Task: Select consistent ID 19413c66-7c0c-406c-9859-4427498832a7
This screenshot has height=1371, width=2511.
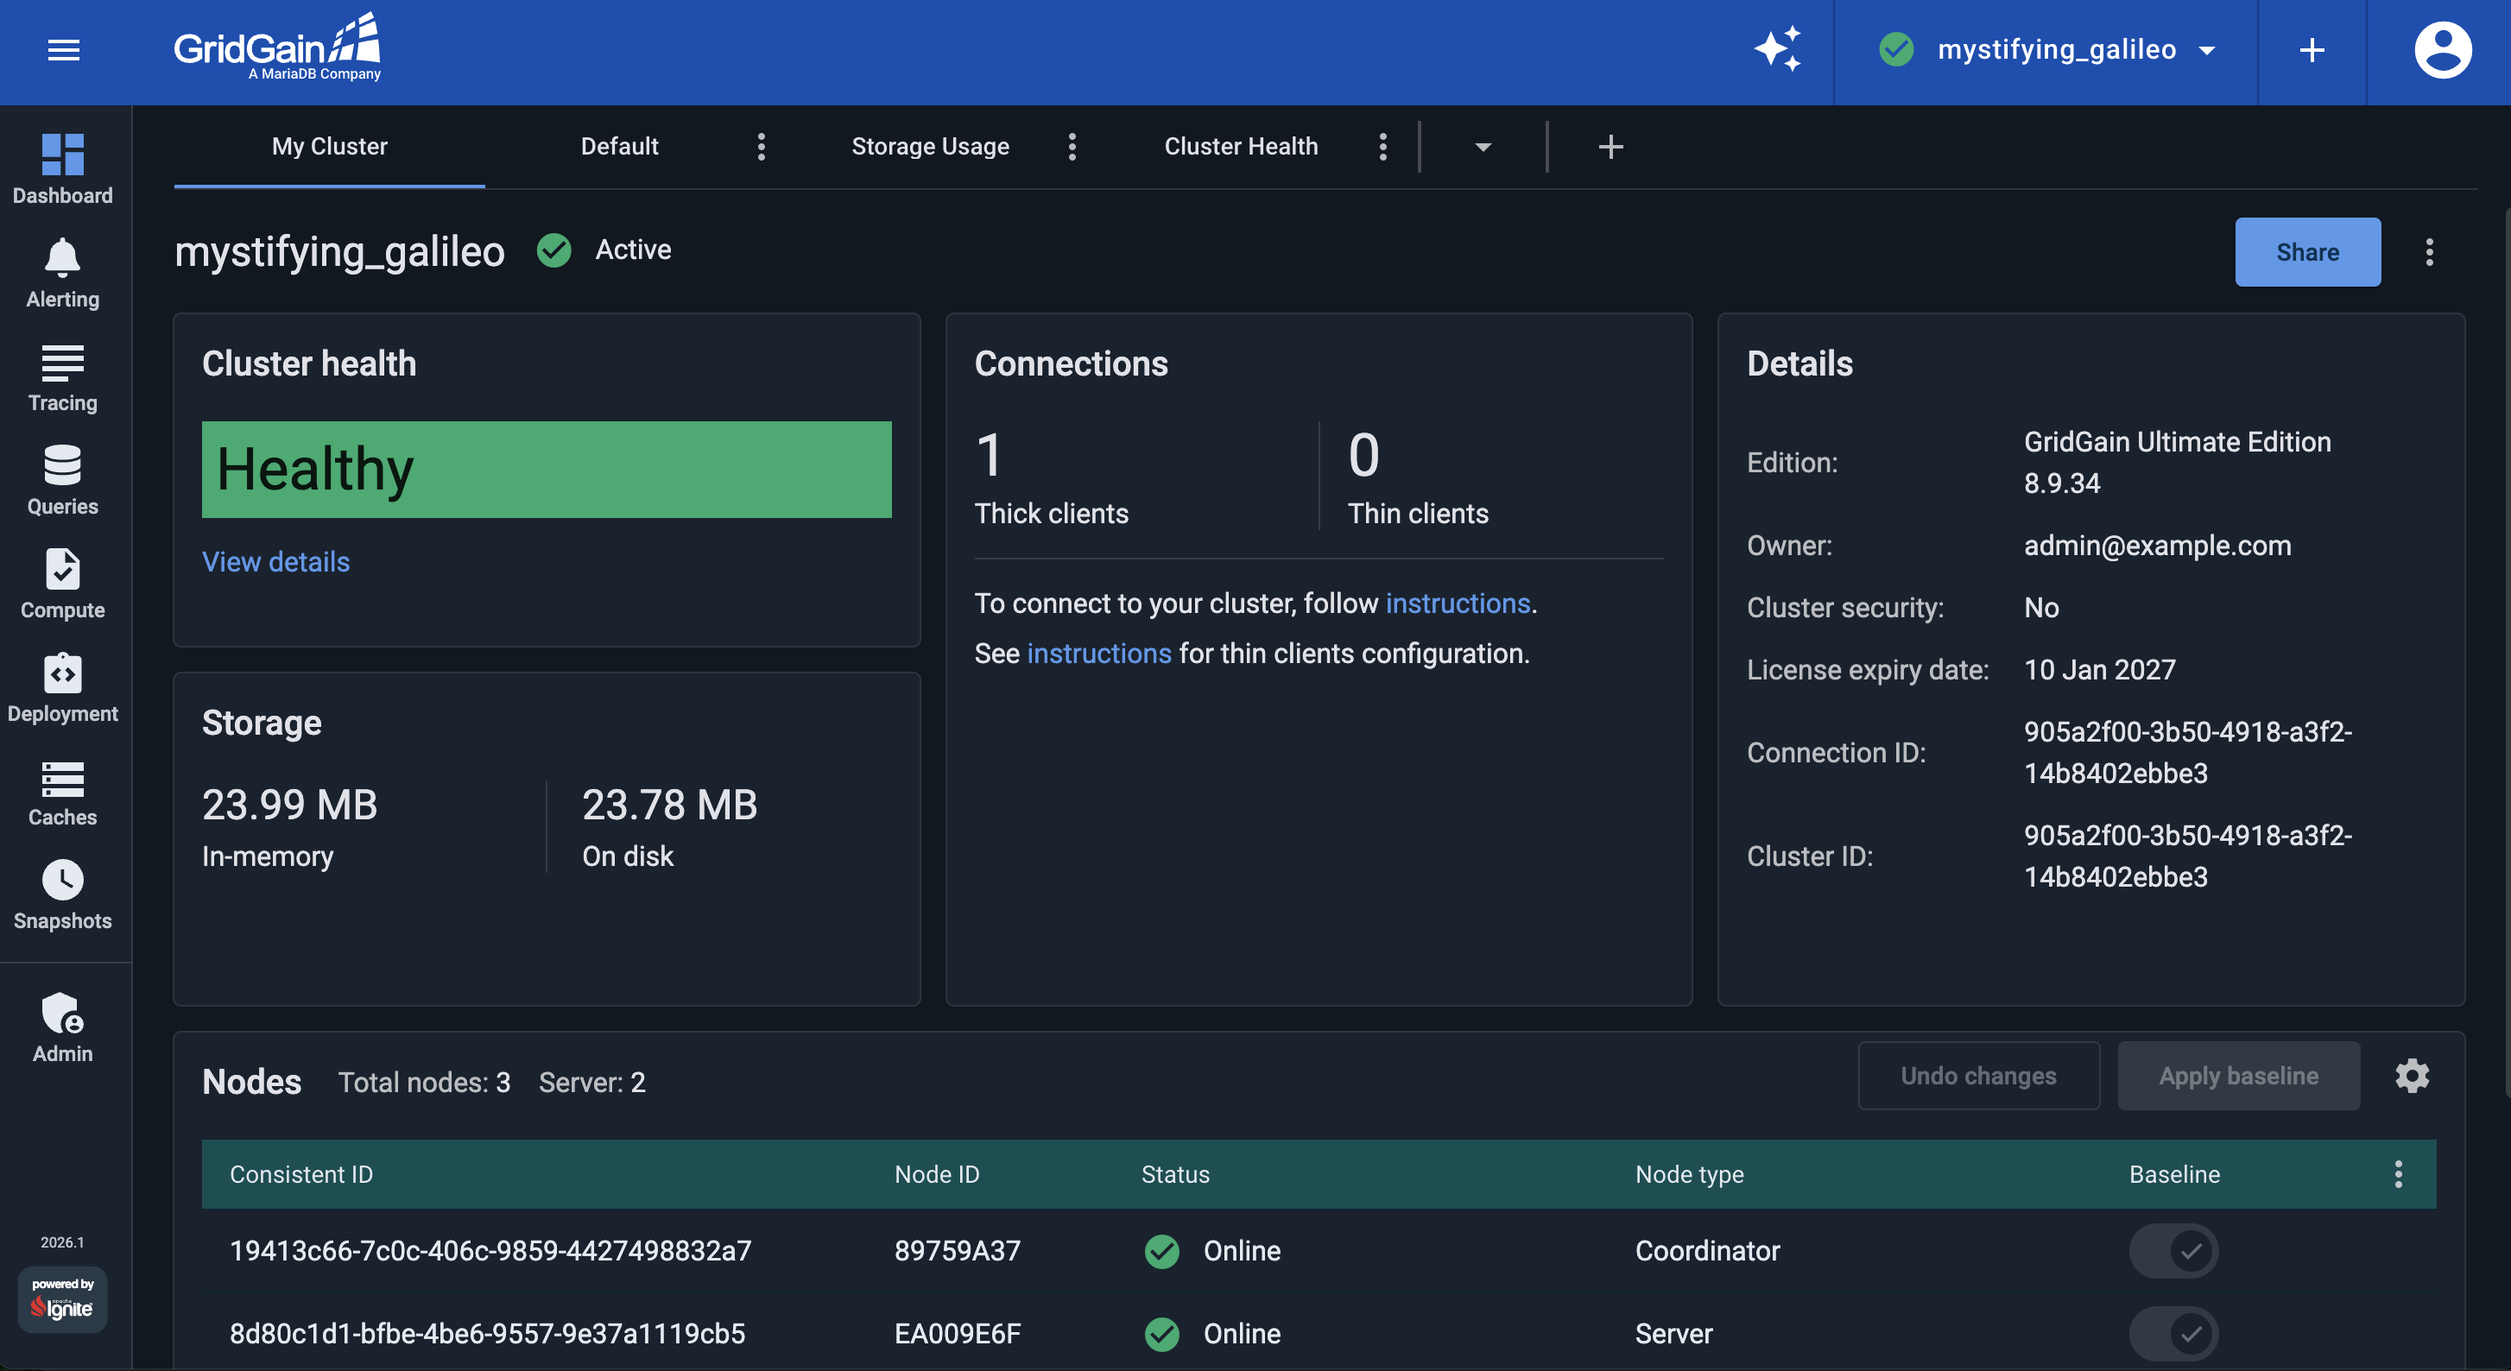Action: pyautogui.click(x=490, y=1250)
